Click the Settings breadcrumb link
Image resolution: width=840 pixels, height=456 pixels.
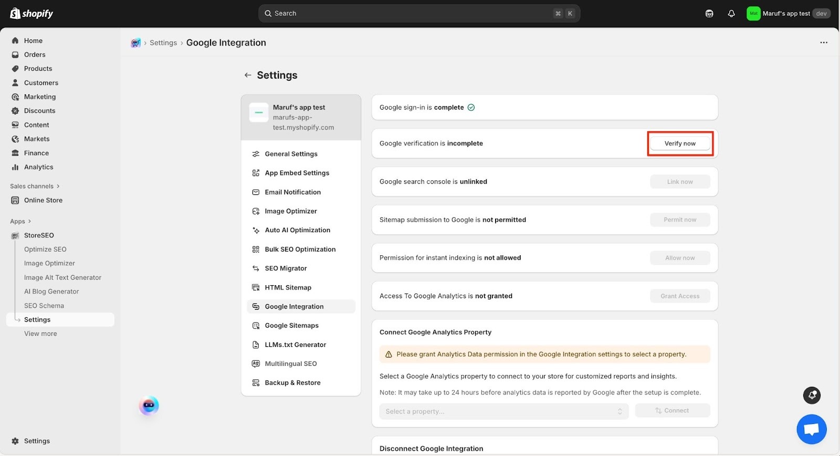tap(163, 43)
